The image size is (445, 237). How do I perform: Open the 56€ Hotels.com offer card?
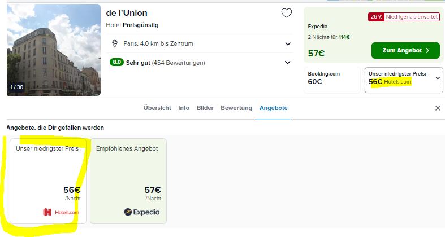pyautogui.click(x=48, y=181)
